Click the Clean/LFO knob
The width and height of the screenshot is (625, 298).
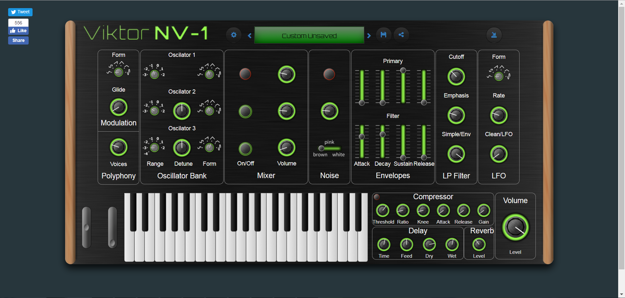(x=499, y=154)
